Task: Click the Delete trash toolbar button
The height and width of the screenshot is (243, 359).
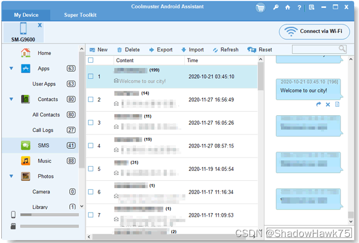Action: click(x=129, y=50)
